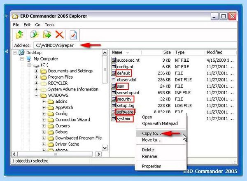Open the Tools menu
Viewport: 247px width, 181px height.
tap(49, 25)
